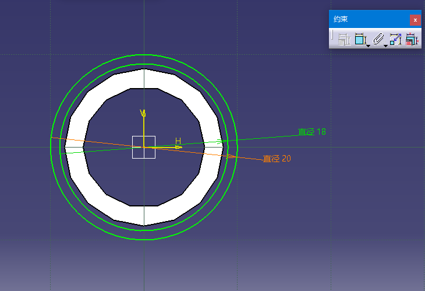Expand the Constraint tool dropdown arrow
Viewport: 425px width, 291px height.
point(368,46)
